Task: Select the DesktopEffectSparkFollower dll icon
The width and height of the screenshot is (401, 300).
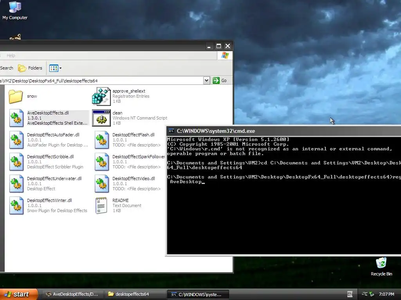Action: coord(102,162)
